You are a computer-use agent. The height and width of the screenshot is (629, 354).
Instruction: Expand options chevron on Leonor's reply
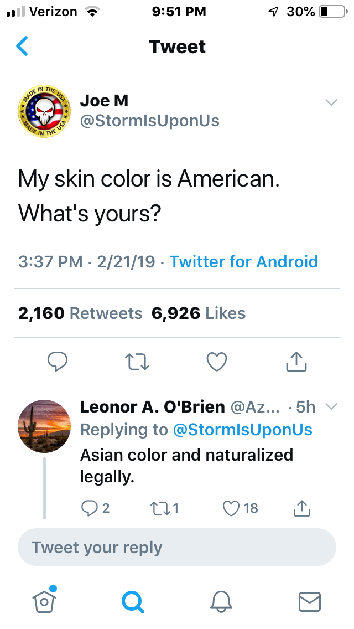pos(331,407)
